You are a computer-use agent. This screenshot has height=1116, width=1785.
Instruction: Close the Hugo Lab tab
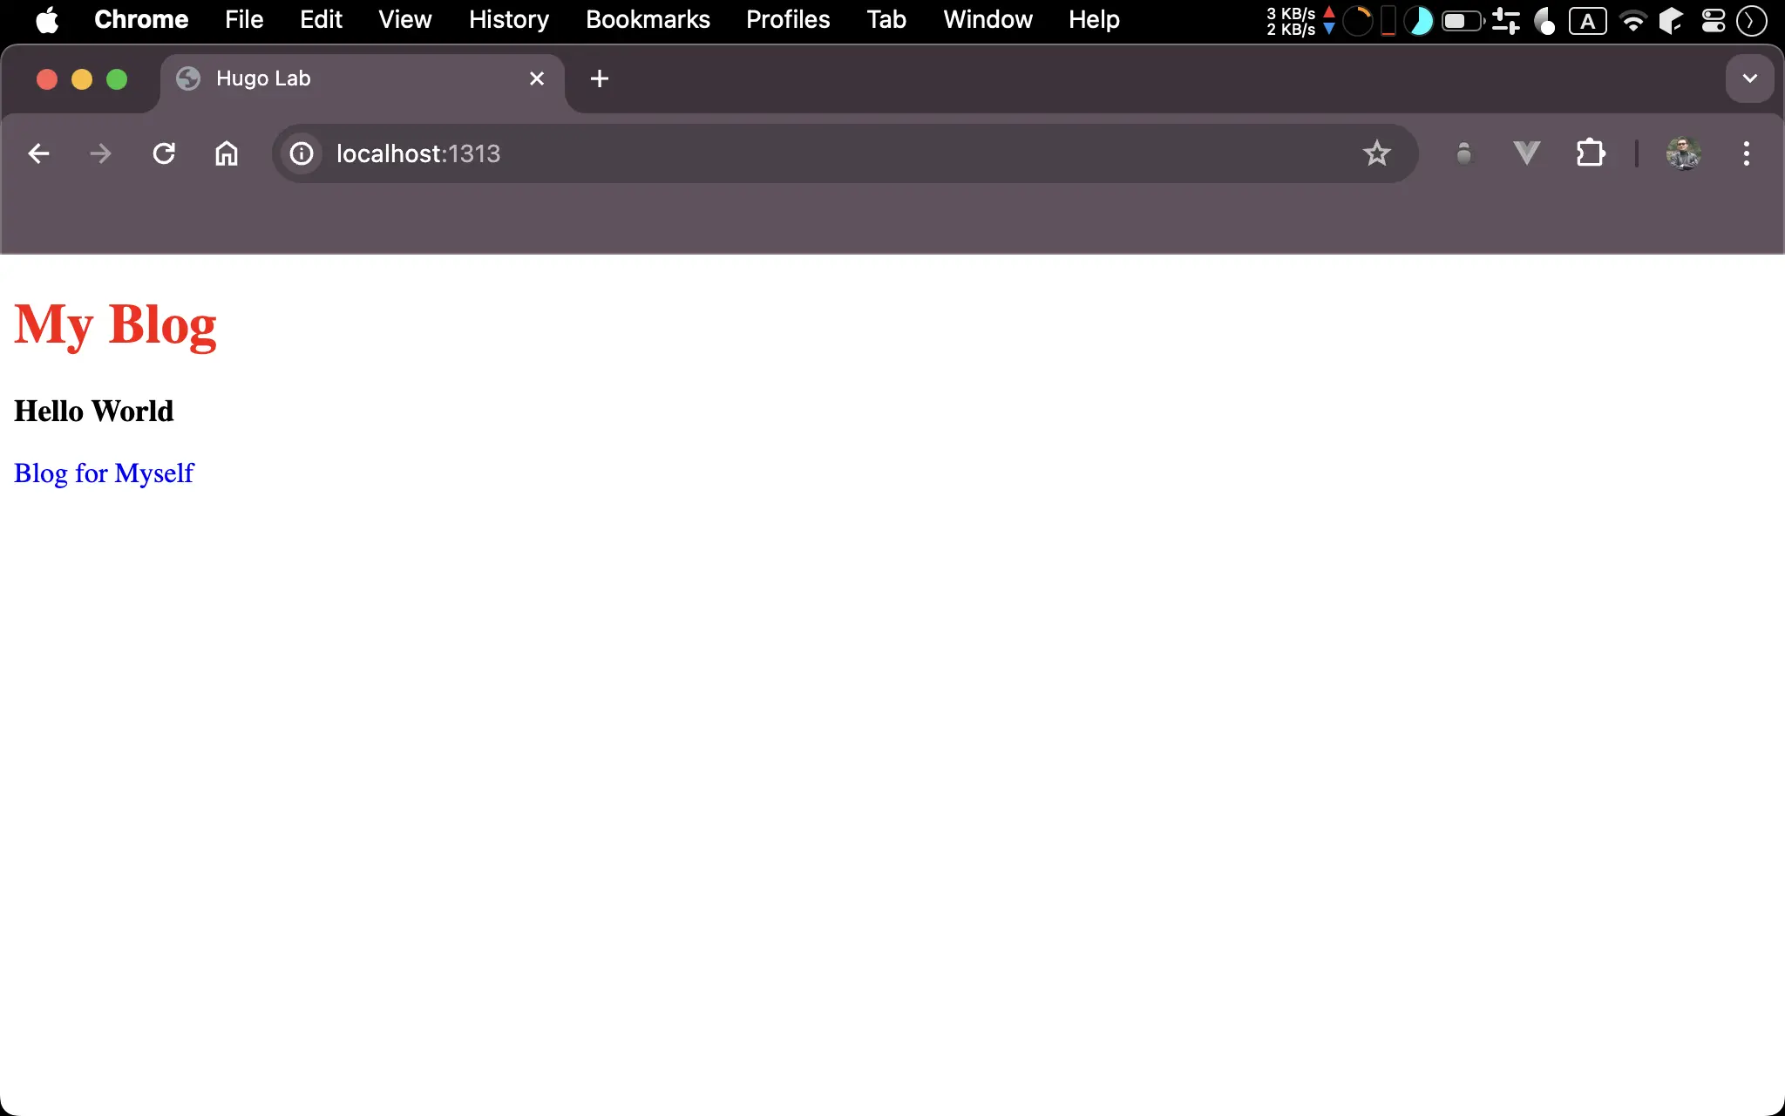pyautogui.click(x=537, y=78)
